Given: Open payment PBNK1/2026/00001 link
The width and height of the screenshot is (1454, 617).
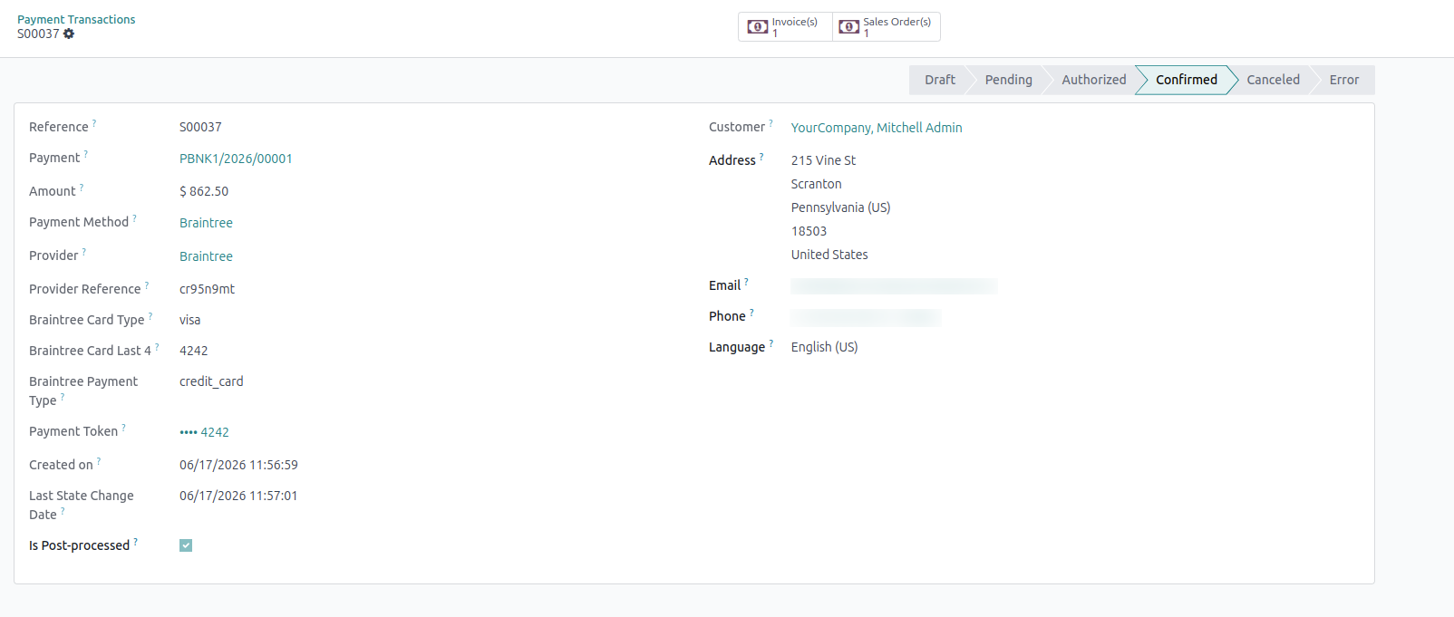Looking at the screenshot, I should [236, 159].
